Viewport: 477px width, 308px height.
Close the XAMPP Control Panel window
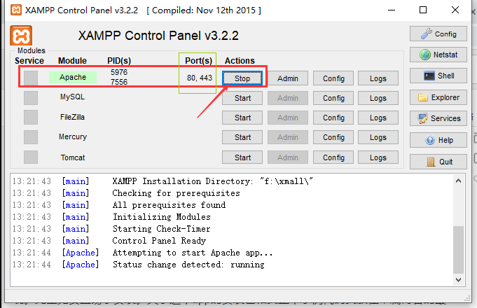455,10
